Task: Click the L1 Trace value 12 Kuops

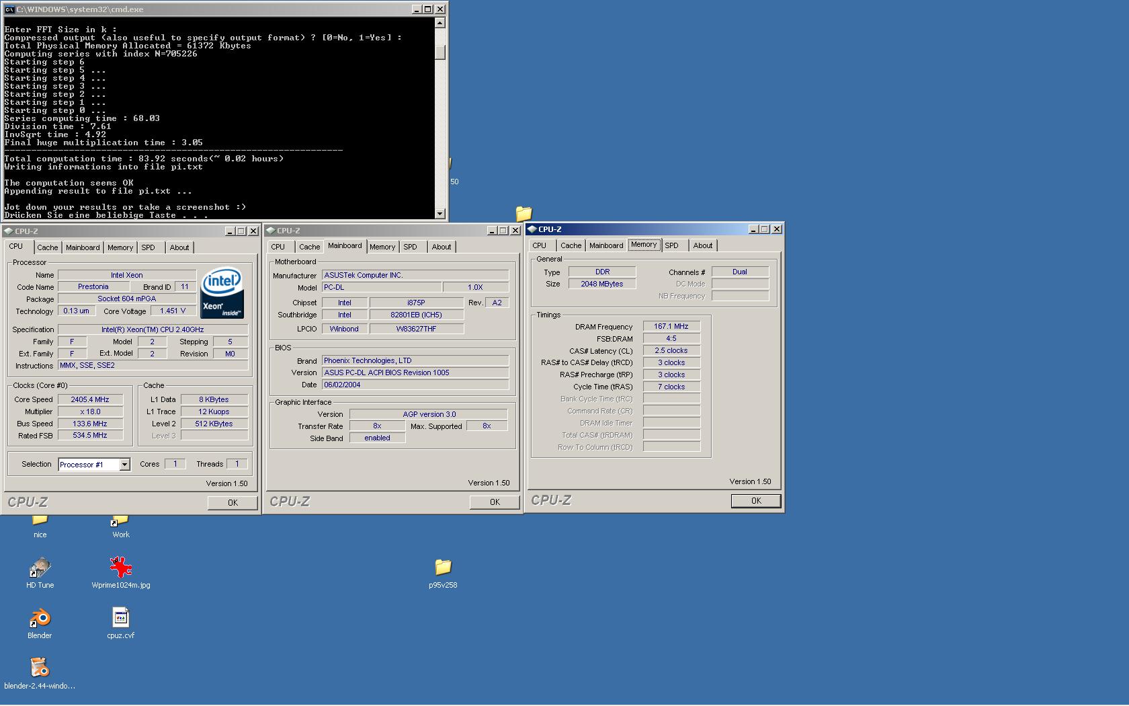Action: 214,411
